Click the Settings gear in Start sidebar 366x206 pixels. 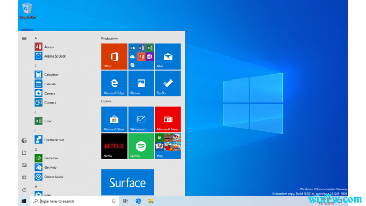tap(24, 177)
